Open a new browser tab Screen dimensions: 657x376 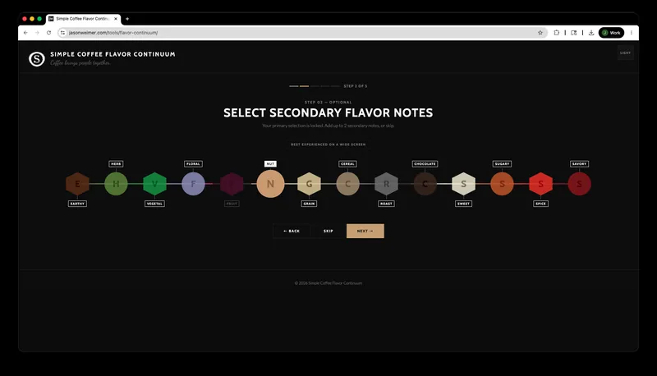coord(127,19)
